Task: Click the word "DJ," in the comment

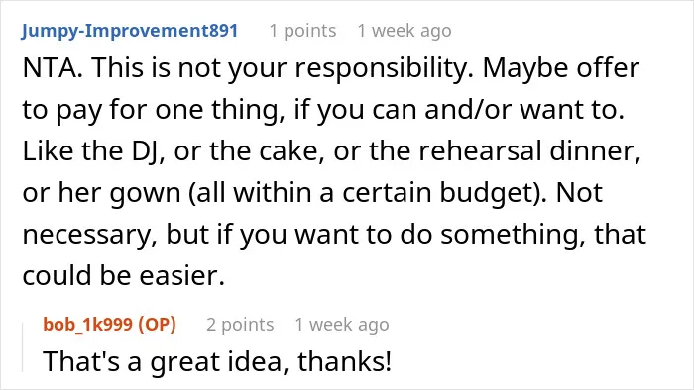Action: [x=149, y=151]
